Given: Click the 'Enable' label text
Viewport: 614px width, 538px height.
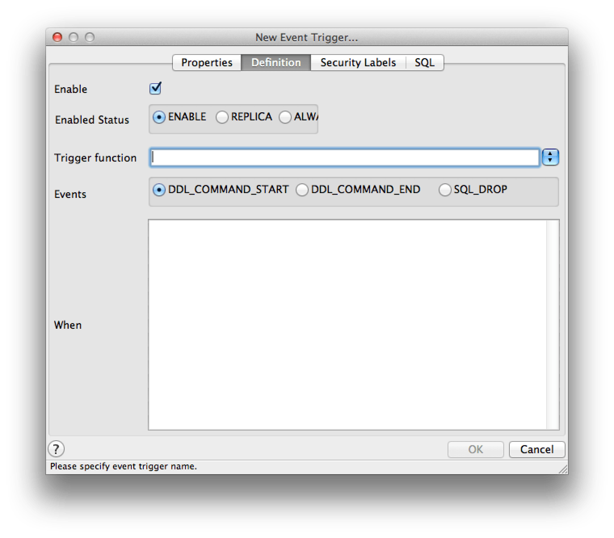Looking at the screenshot, I should click(x=71, y=89).
